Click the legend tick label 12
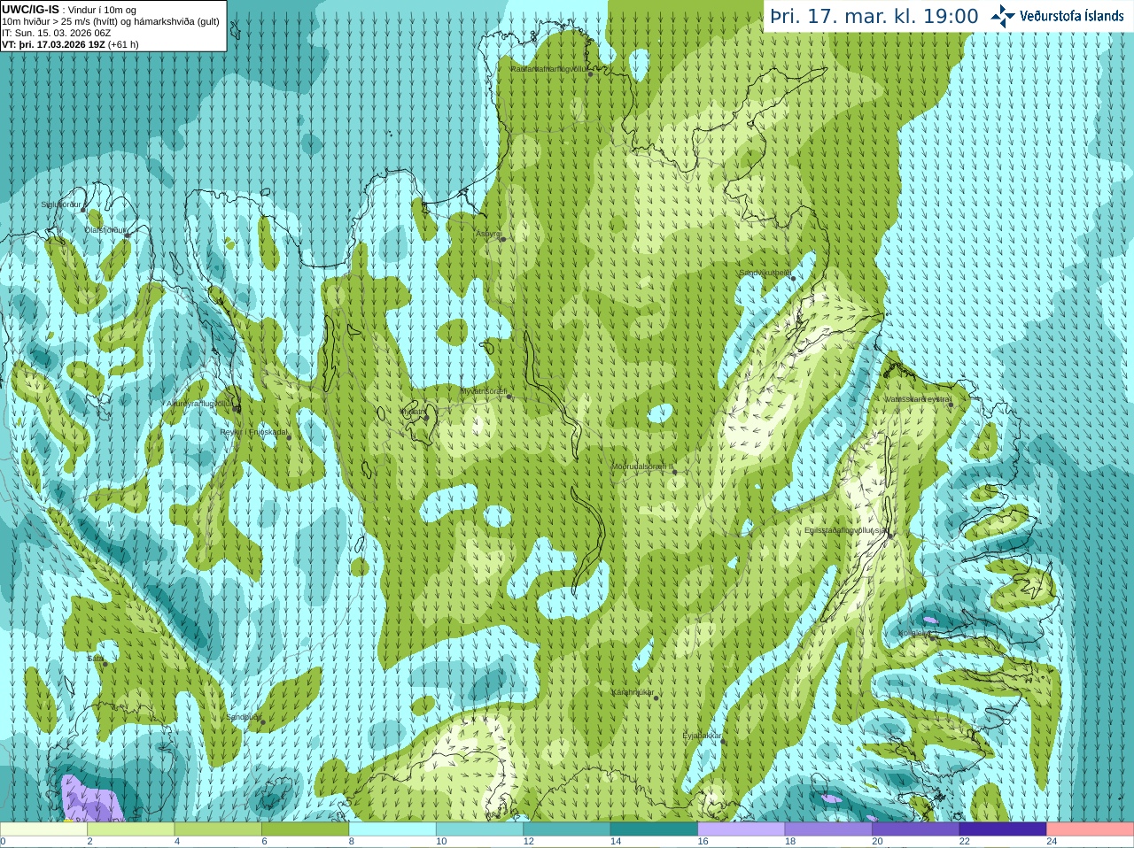 528,842
